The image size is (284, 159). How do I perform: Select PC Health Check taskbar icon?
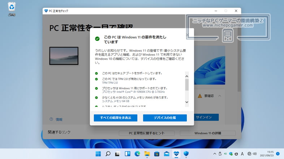click(176, 154)
